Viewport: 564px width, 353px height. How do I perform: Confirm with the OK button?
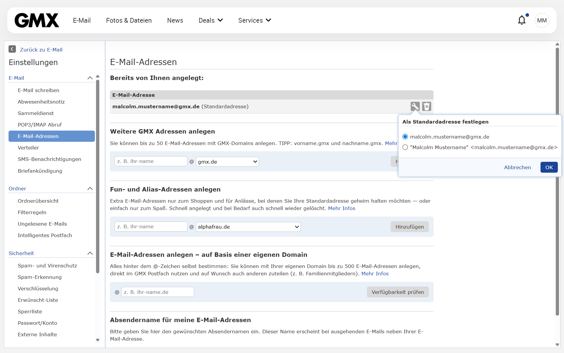click(549, 167)
